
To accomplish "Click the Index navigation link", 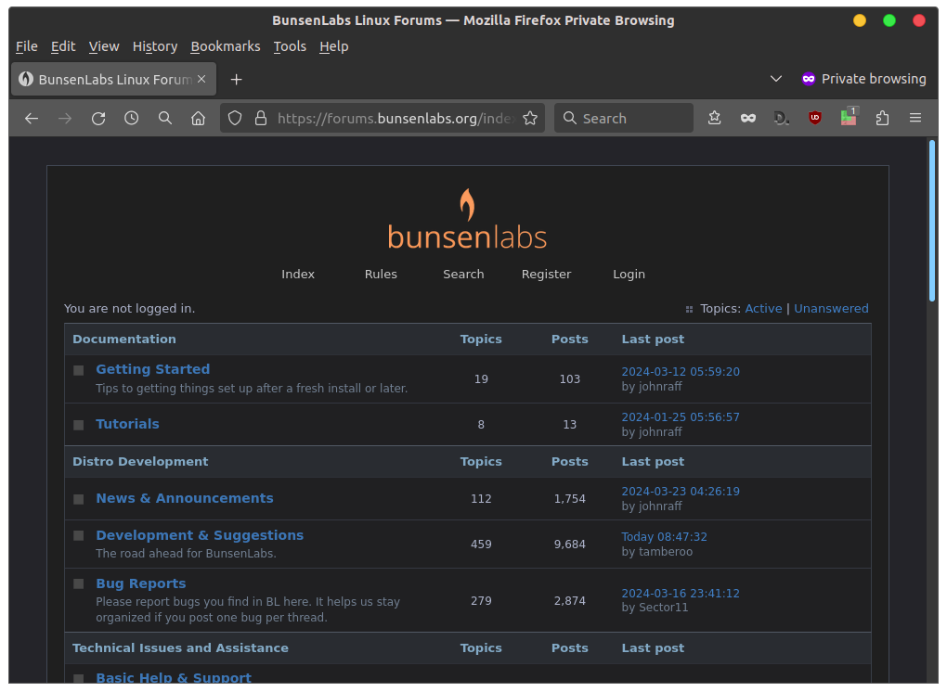I will point(298,275).
